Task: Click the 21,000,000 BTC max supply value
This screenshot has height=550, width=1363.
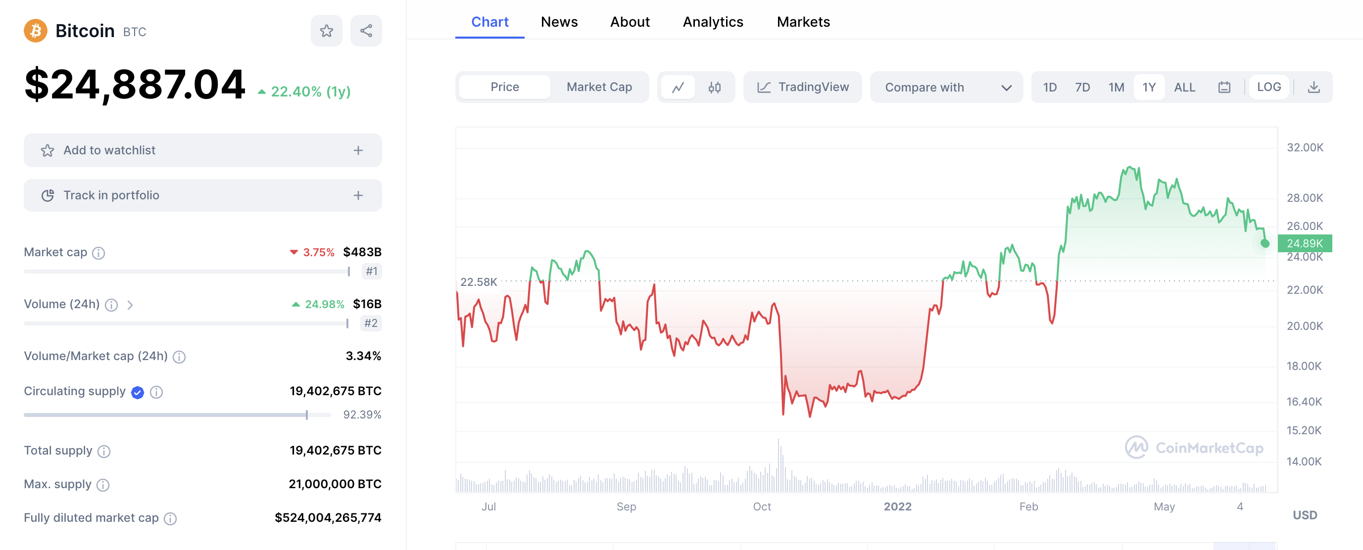Action: (335, 484)
